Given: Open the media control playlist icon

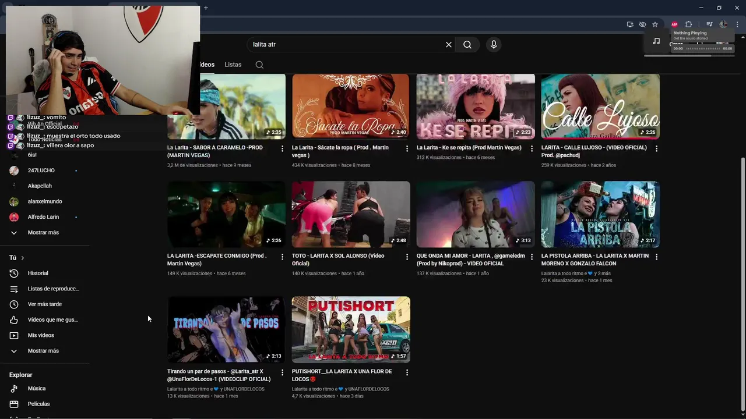Looking at the screenshot, I should 709,24.
